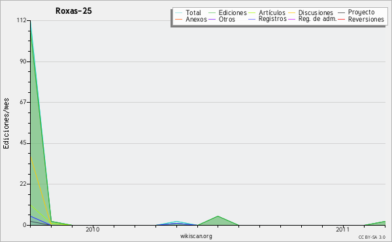The width and height of the screenshot is (392, 242).
Task: Click the Anexos legend label
Action: tap(196, 19)
